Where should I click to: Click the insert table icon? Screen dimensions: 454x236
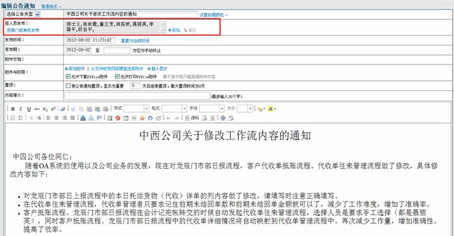(125, 118)
